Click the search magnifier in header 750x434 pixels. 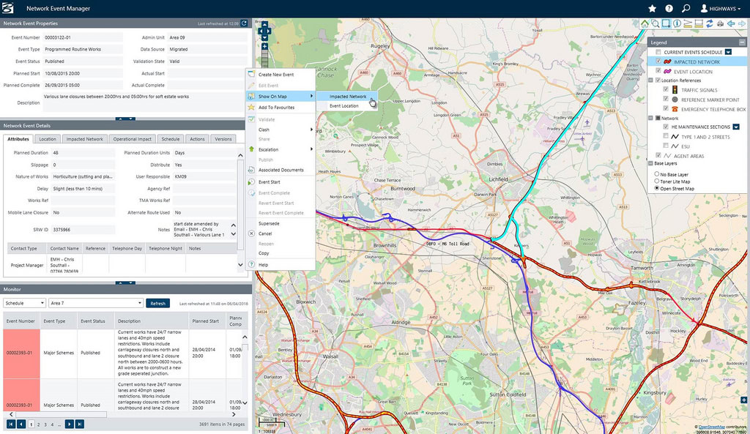tap(686, 9)
